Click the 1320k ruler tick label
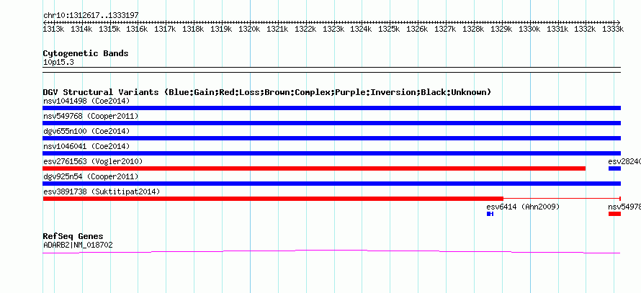This screenshot has height=293, width=641. click(248, 29)
